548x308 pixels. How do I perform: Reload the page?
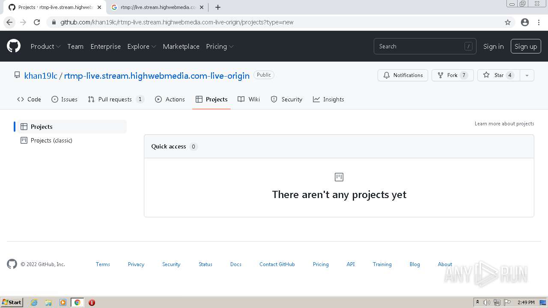point(37,22)
